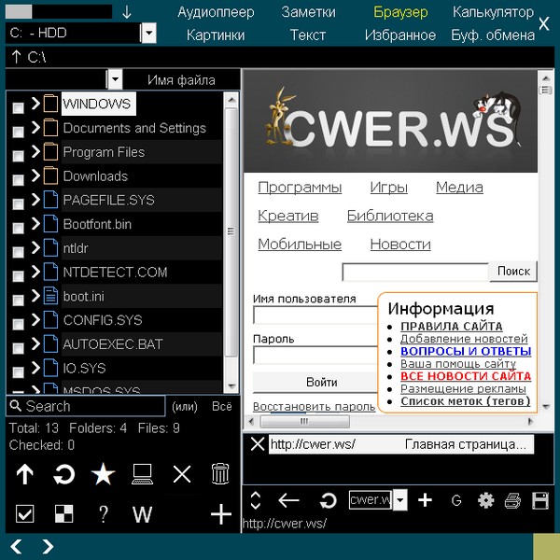The image size is (560, 560).
Task: Click the Поиск button on the website
Action: coord(513,271)
